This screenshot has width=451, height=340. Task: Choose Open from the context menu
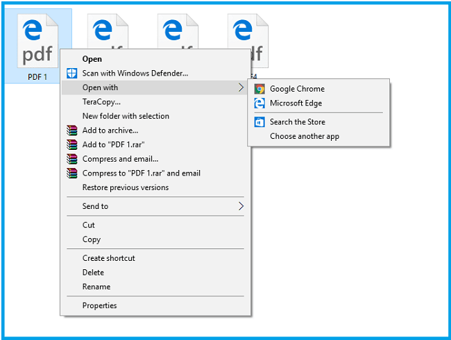pos(92,59)
